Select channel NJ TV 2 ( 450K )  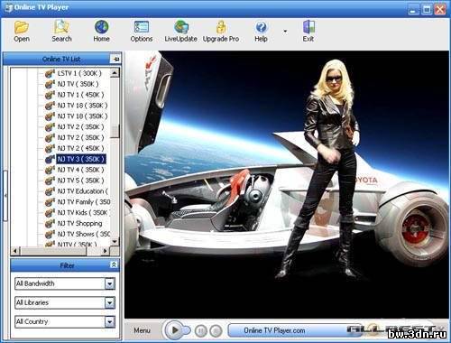tap(80, 148)
